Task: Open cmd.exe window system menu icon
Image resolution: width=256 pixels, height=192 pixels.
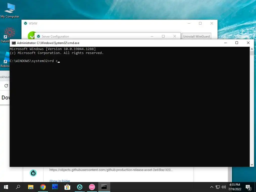Action: [x=14, y=43]
